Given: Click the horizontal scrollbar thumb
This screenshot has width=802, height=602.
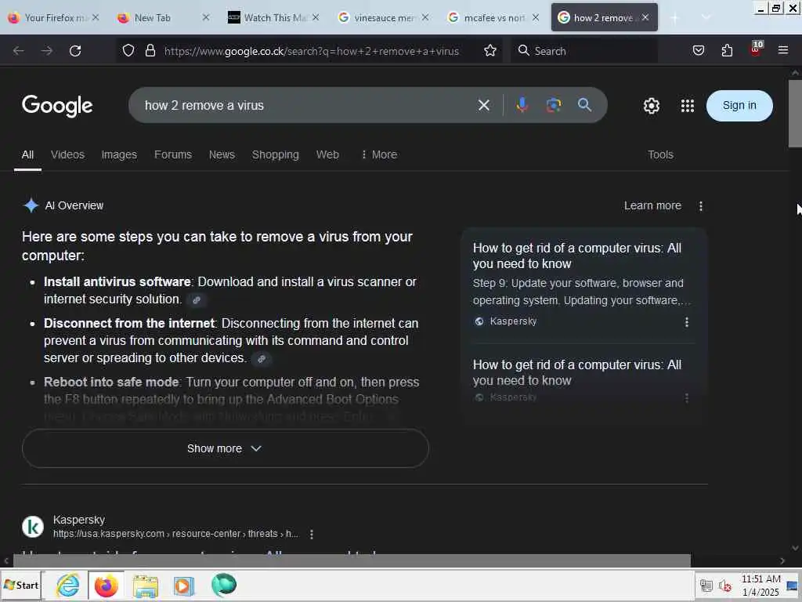Looking at the screenshot, I should (x=352, y=560).
